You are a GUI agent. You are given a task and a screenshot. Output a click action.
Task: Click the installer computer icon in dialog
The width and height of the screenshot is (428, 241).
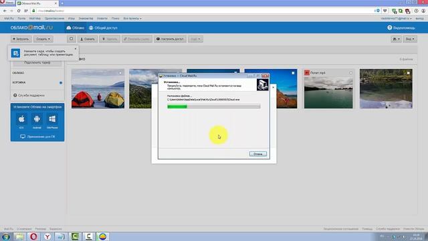pyautogui.click(x=262, y=85)
